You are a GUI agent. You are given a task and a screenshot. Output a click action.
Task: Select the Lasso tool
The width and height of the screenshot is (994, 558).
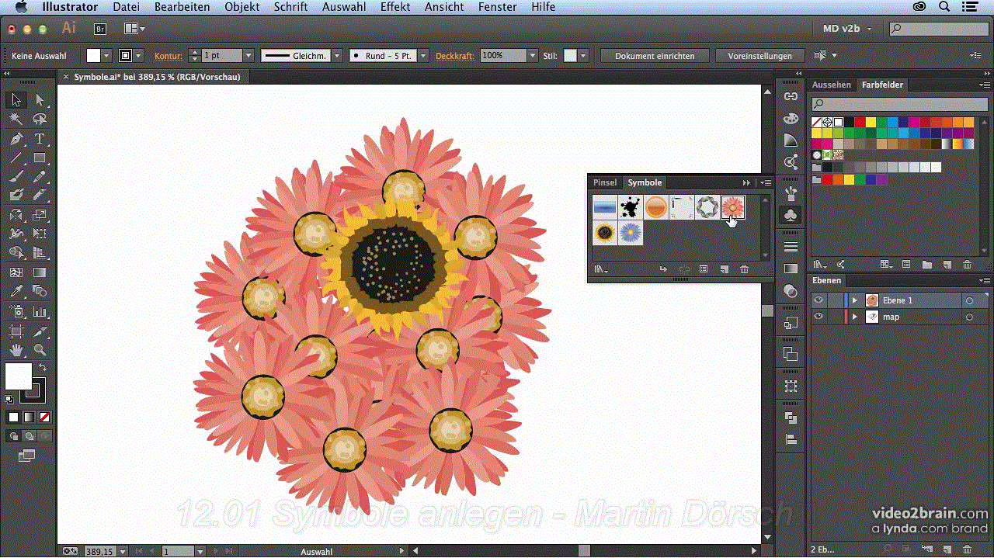(40, 119)
